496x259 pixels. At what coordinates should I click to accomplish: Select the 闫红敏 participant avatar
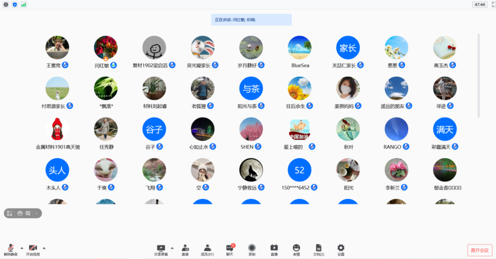pos(106,48)
